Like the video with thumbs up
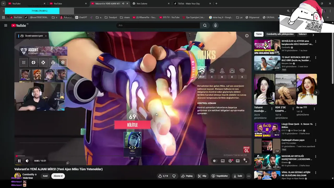 163,176
